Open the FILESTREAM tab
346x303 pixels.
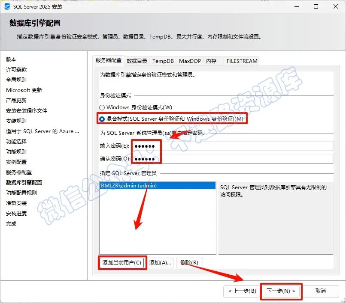pyautogui.click(x=242, y=61)
